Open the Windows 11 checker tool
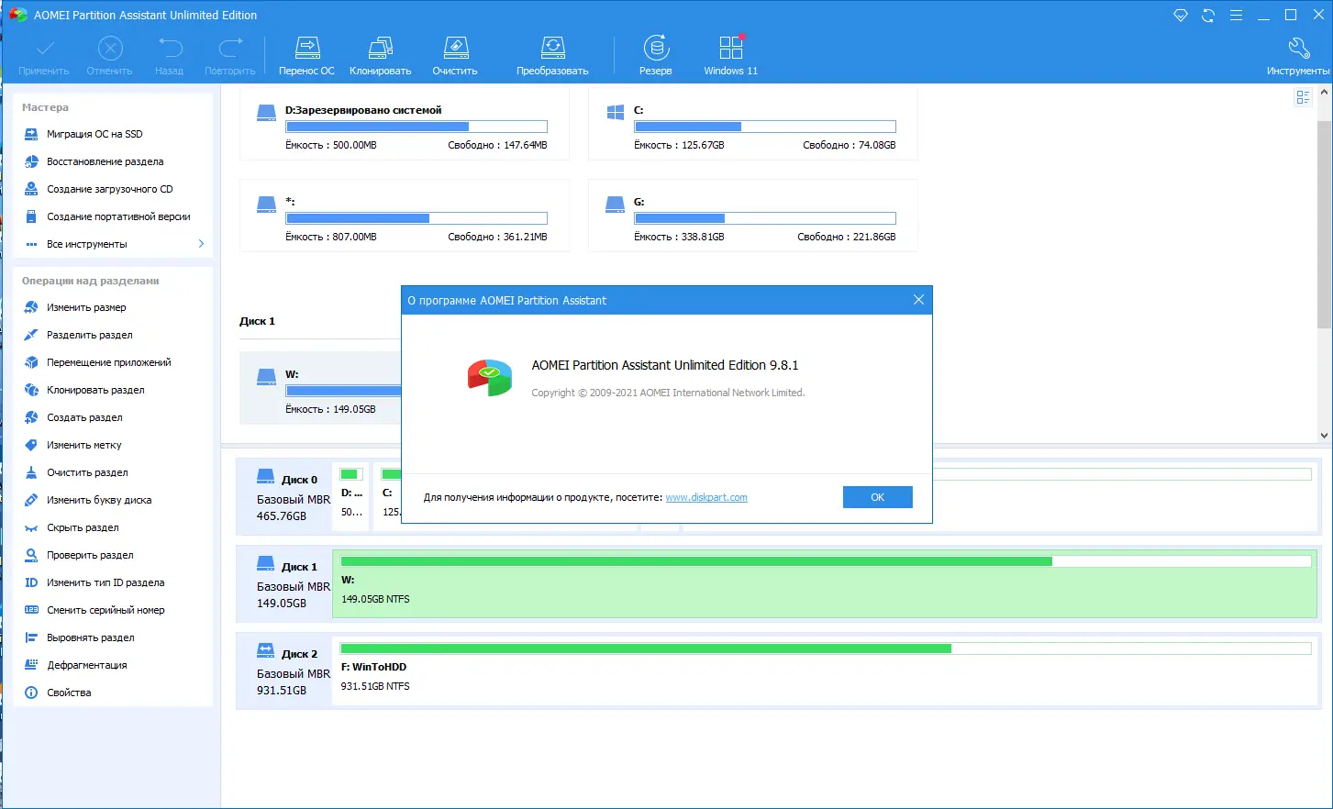The width and height of the screenshot is (1333, 809). pyautogui.click(x=731, y=56)
